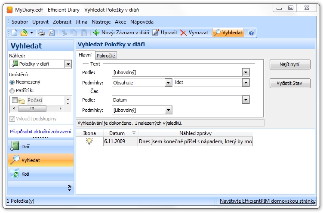Open the Akce menu

tap(120, 22)
